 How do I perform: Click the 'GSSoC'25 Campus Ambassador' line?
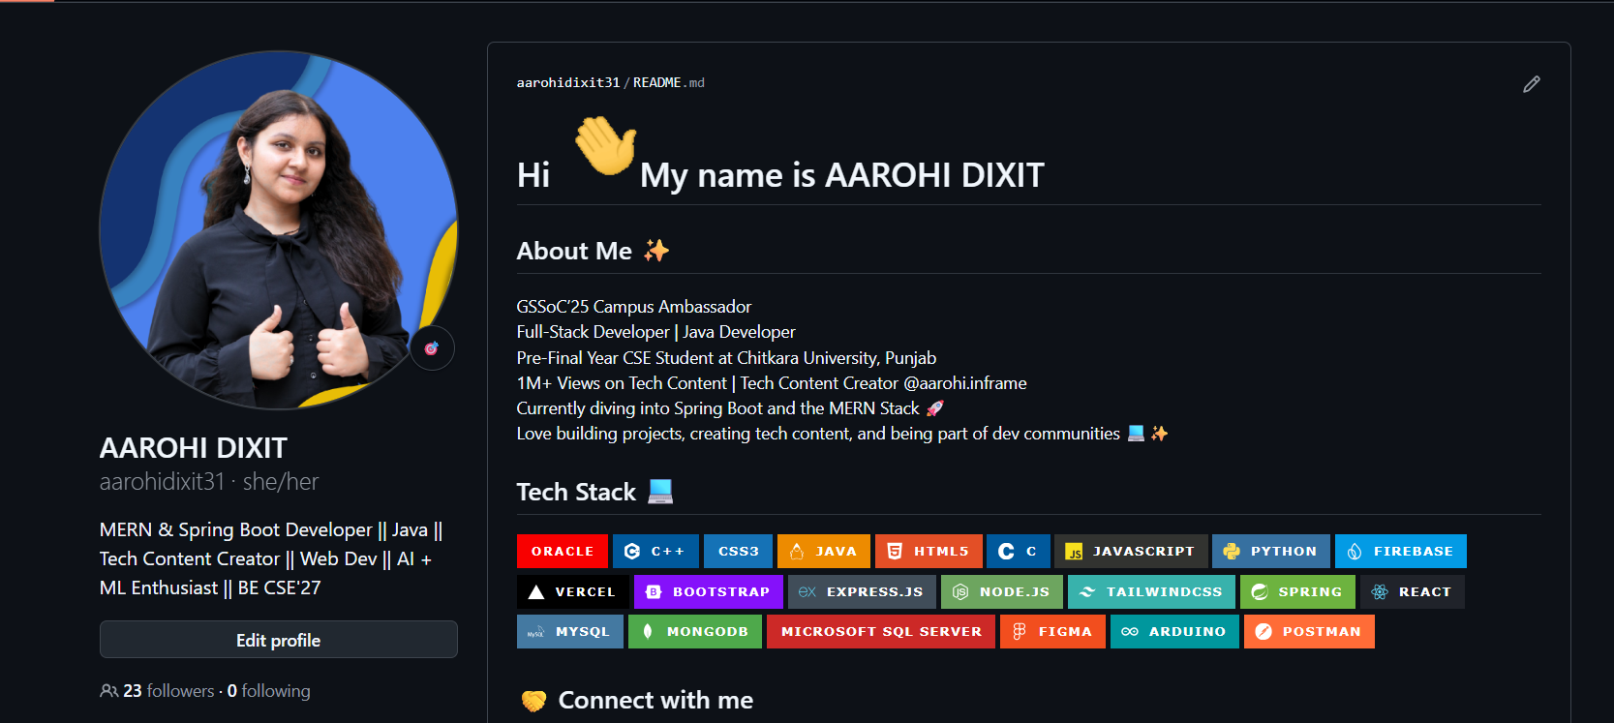[x=634, y=307]
